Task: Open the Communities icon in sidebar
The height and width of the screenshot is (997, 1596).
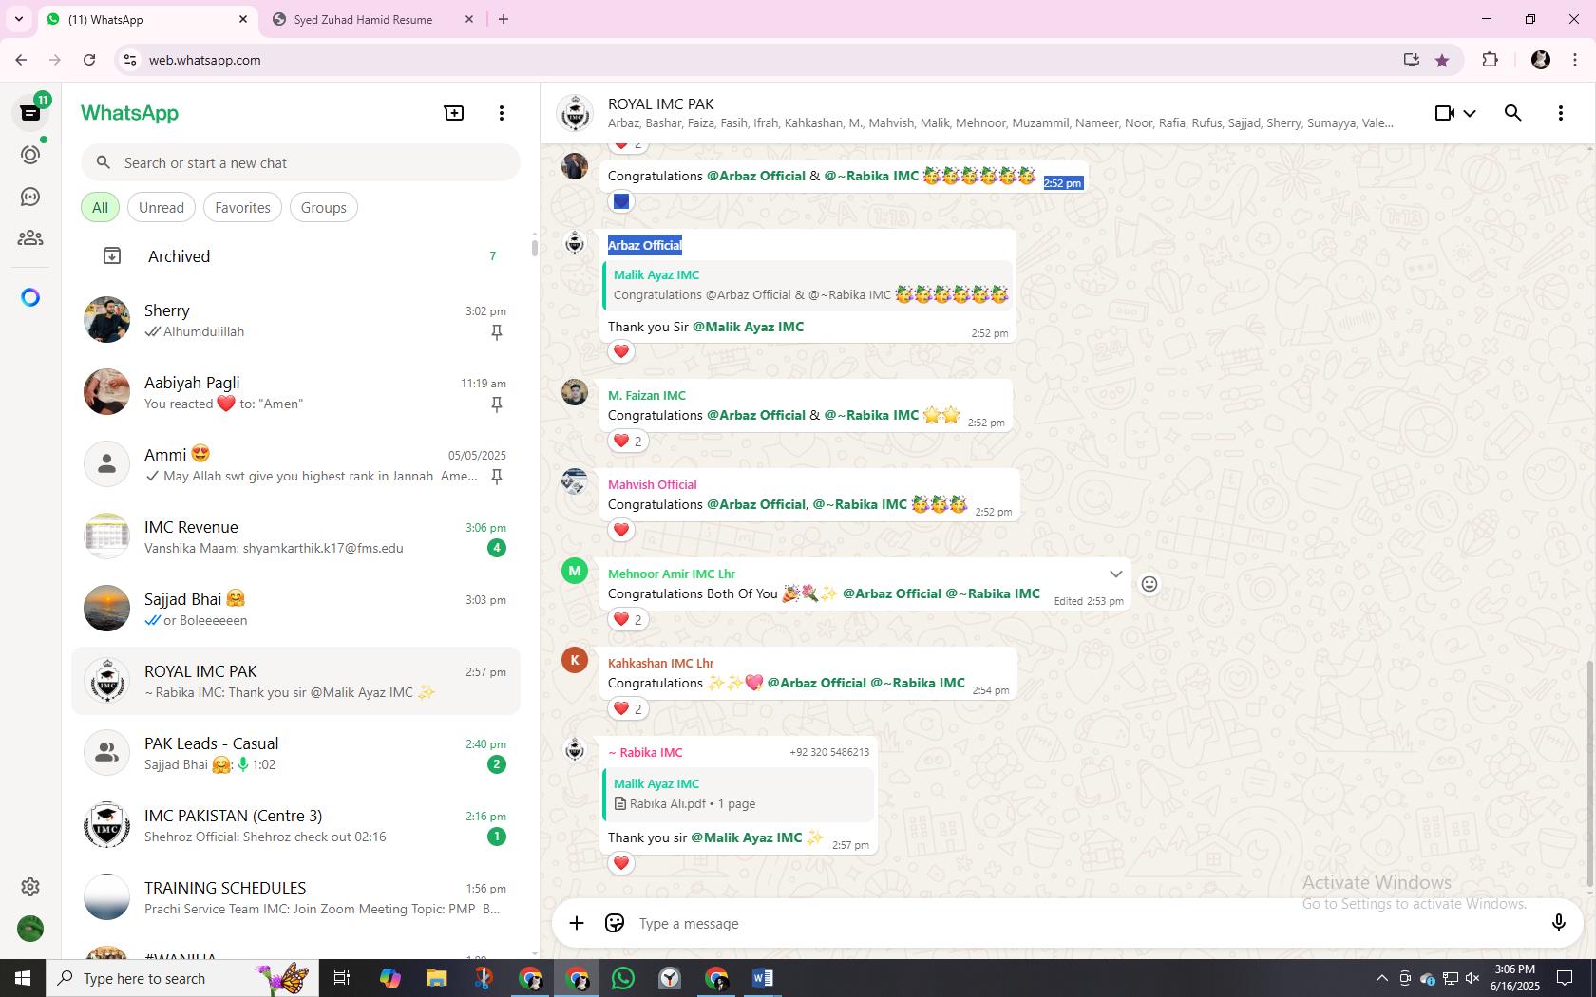Action: pyautogui.click(x=30, y=238)
